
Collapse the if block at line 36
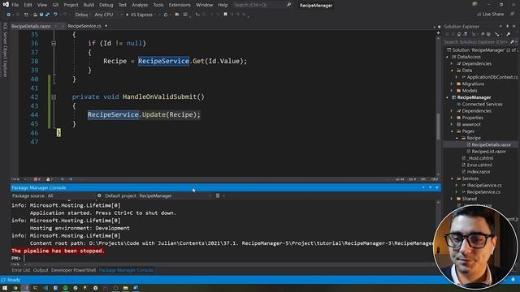tap(54, 43)
